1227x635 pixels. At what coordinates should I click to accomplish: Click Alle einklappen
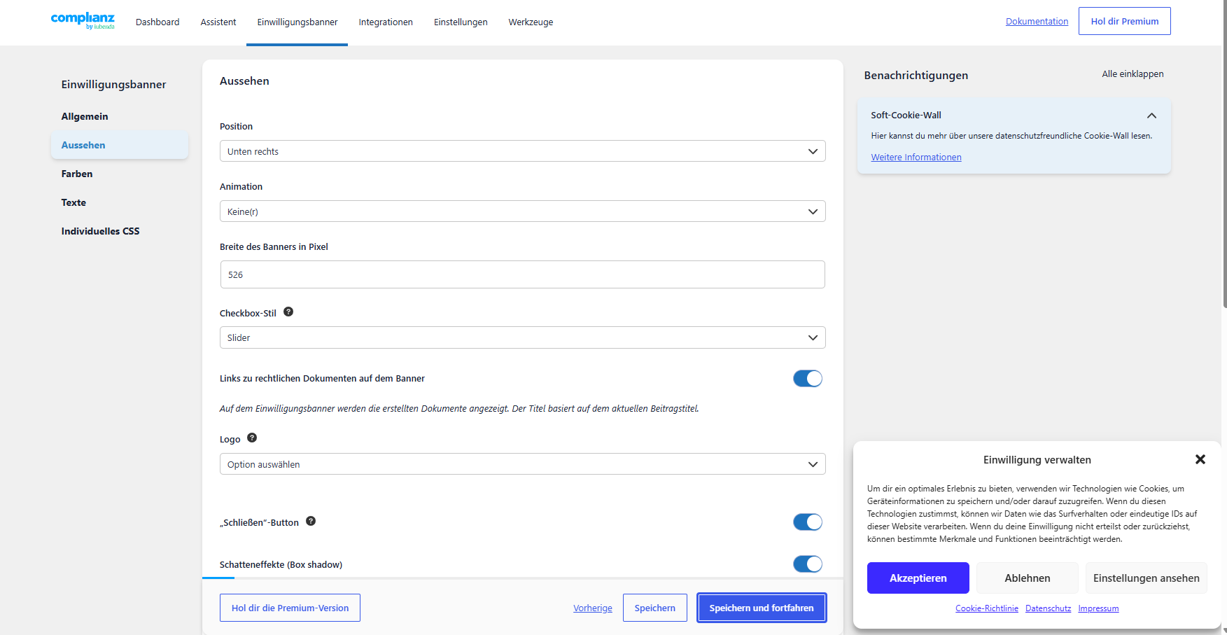1133,74
